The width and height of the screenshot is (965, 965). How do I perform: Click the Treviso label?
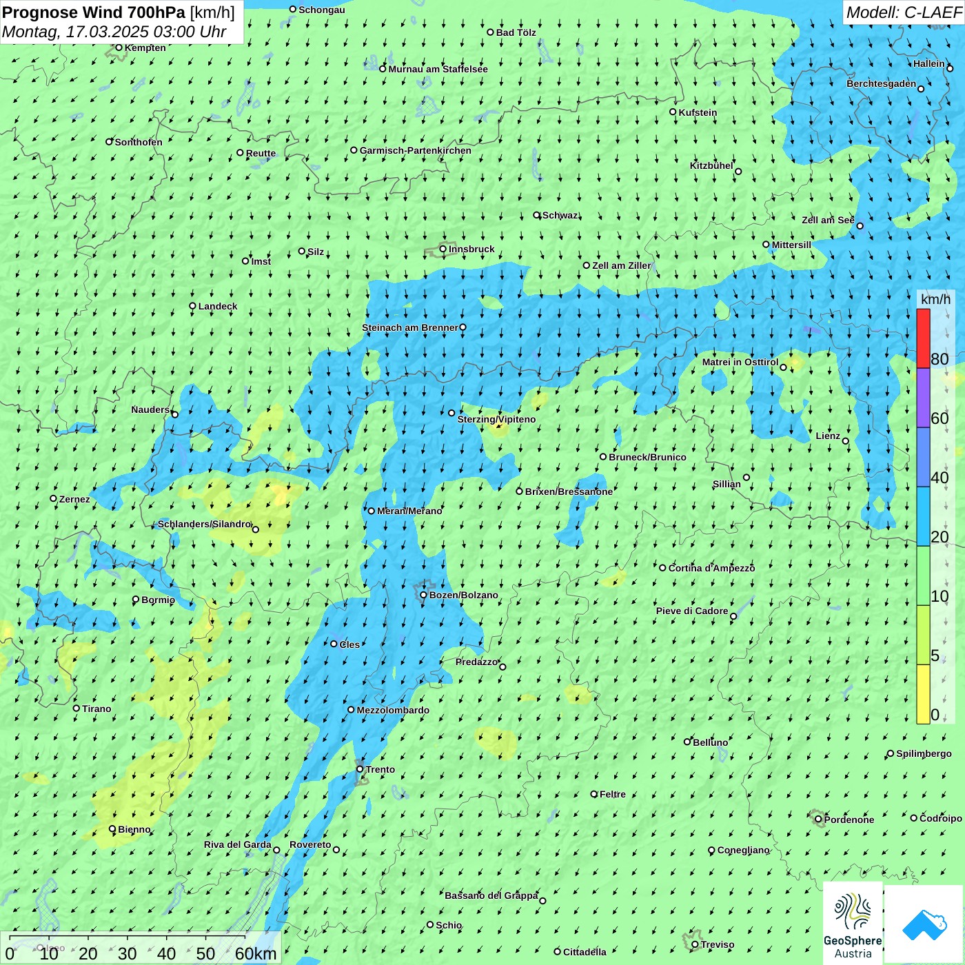point(718,944)
